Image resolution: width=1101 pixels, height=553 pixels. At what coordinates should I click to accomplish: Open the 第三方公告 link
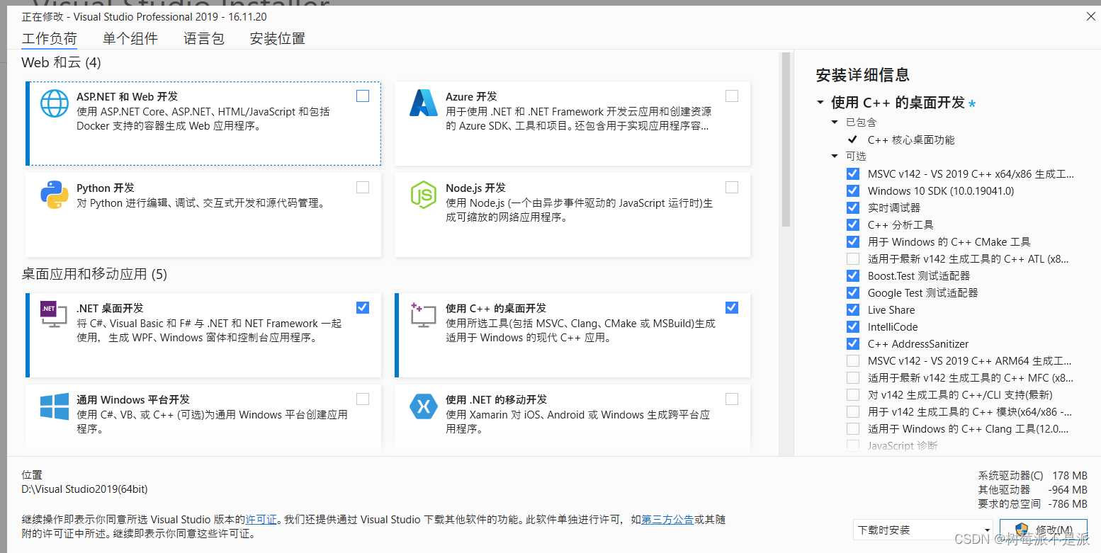667,519
